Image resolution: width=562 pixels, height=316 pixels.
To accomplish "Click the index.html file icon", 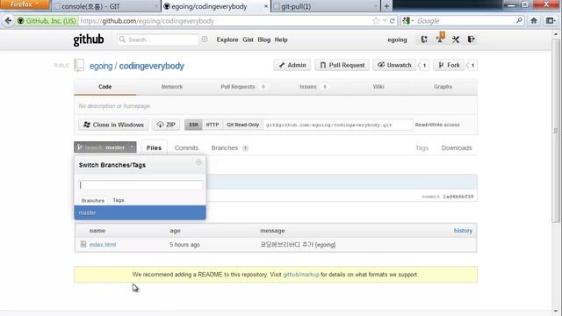I will [x=83, y=244].
